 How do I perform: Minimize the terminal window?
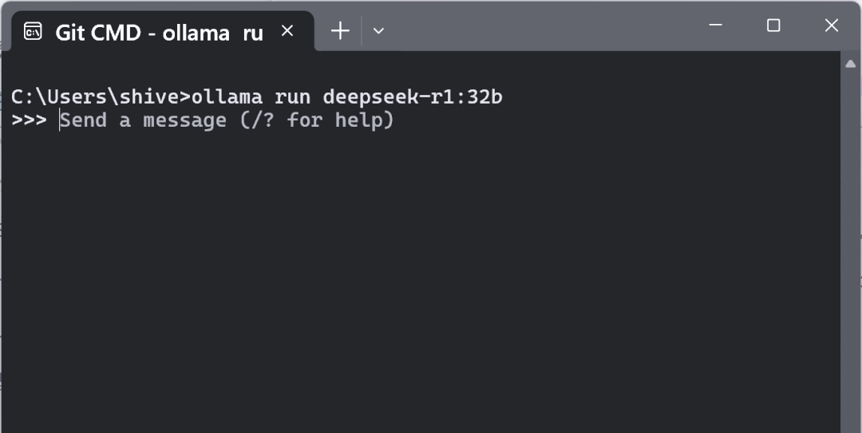[x=715, y=26]
